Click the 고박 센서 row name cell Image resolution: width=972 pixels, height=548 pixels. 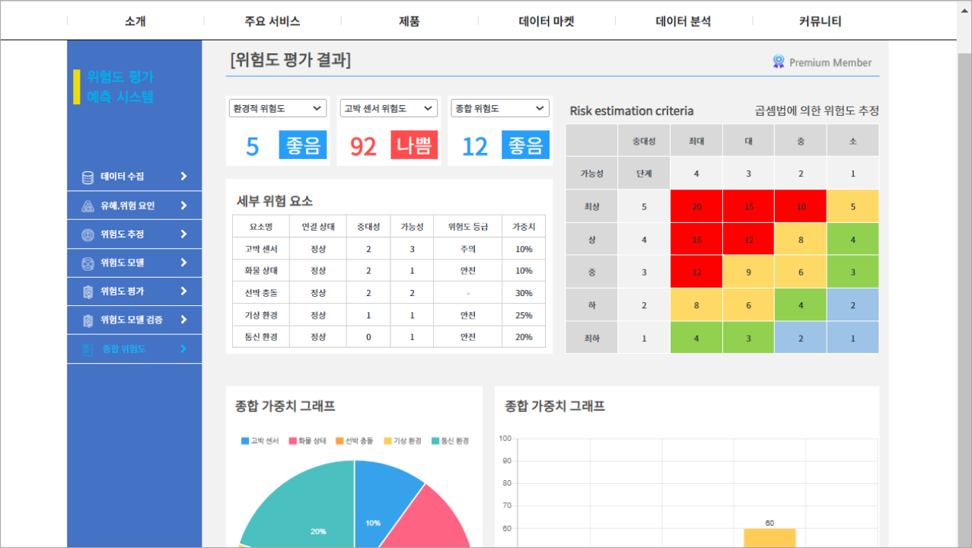pos(260,249)
